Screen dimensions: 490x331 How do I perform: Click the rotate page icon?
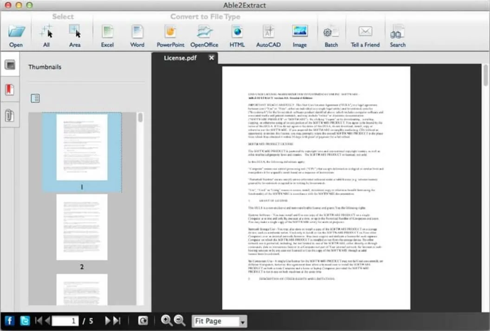tap(143, 321)
